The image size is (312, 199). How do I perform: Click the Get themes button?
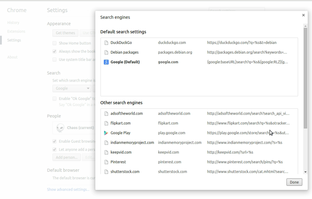(65, 33)
